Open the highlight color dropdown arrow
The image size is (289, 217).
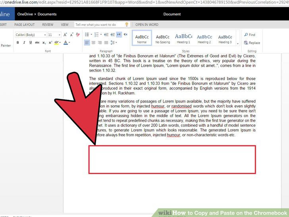(x=60, y=43)
